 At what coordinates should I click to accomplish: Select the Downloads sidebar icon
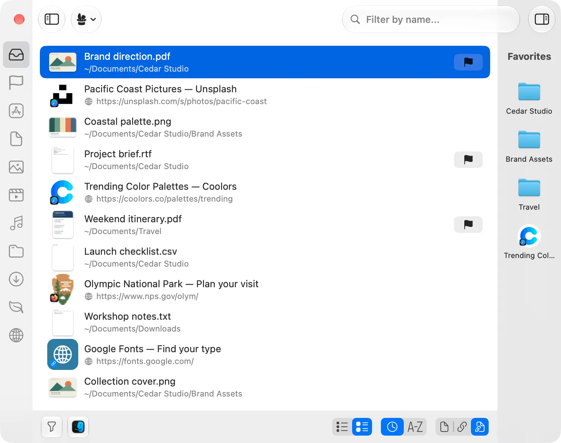click(16, 279)
